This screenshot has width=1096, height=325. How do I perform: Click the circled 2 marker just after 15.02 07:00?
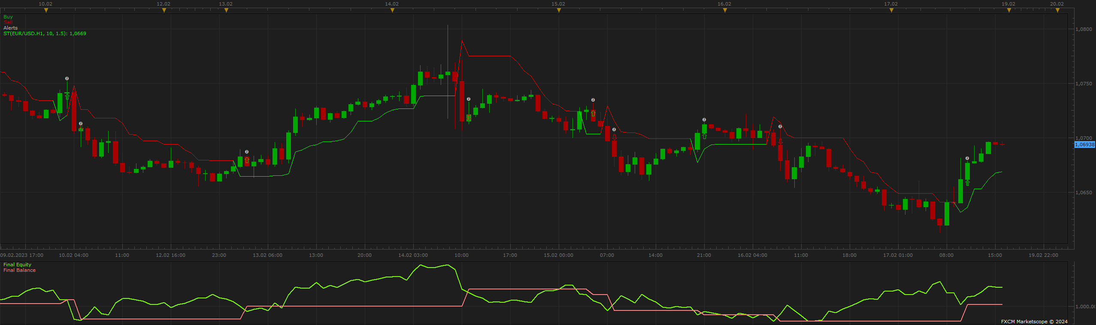[614, 129]
